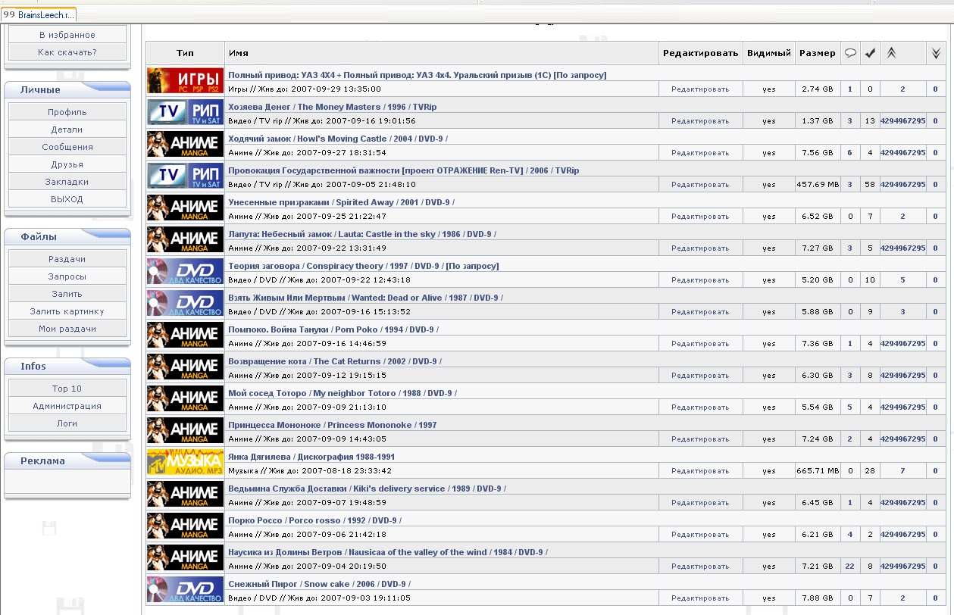
Task: Open Запросы in Файлы menu
Action: click(67, 276)
